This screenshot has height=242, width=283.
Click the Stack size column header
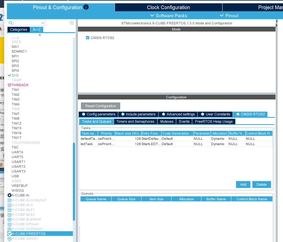128,133
